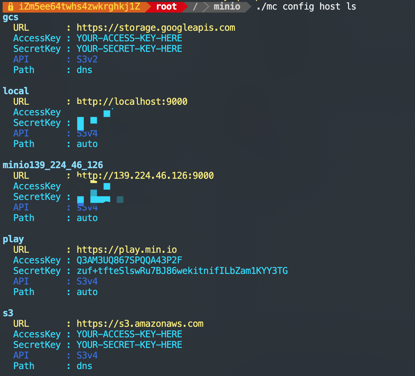Click the s3 Path value dns
The height and width of the screenshot is (376, 415).
pyautogui.click(x=84, y=366)
